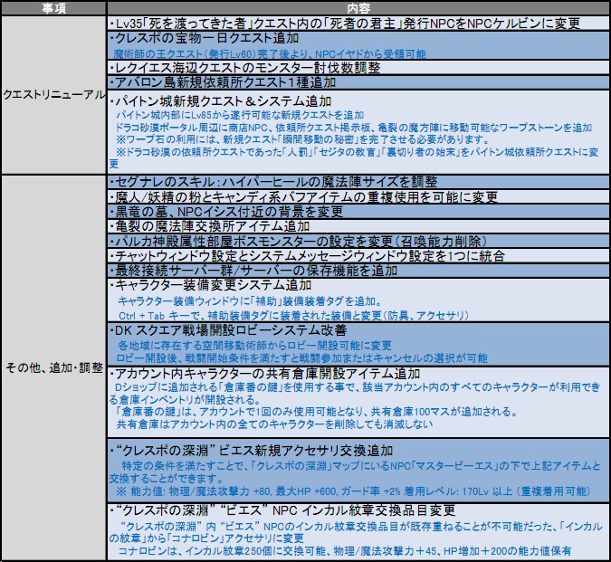This screenshot has height=562, width=611.
Task: Click the 事項 column header
Action: [53, 8]
